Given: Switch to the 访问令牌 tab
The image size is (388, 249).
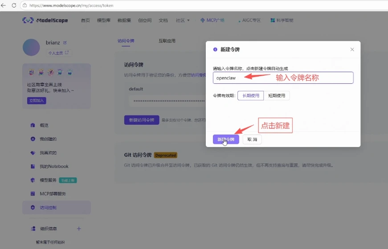Looking at the screenshot, I should coord(126,41).
